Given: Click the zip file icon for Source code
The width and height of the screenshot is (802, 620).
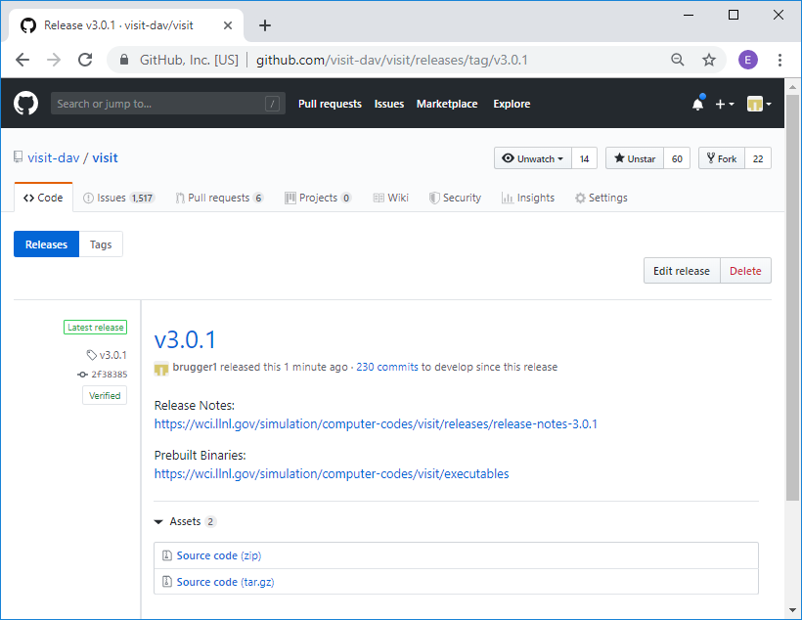Looking at the screenshot, I should click(x=166, y=555).
